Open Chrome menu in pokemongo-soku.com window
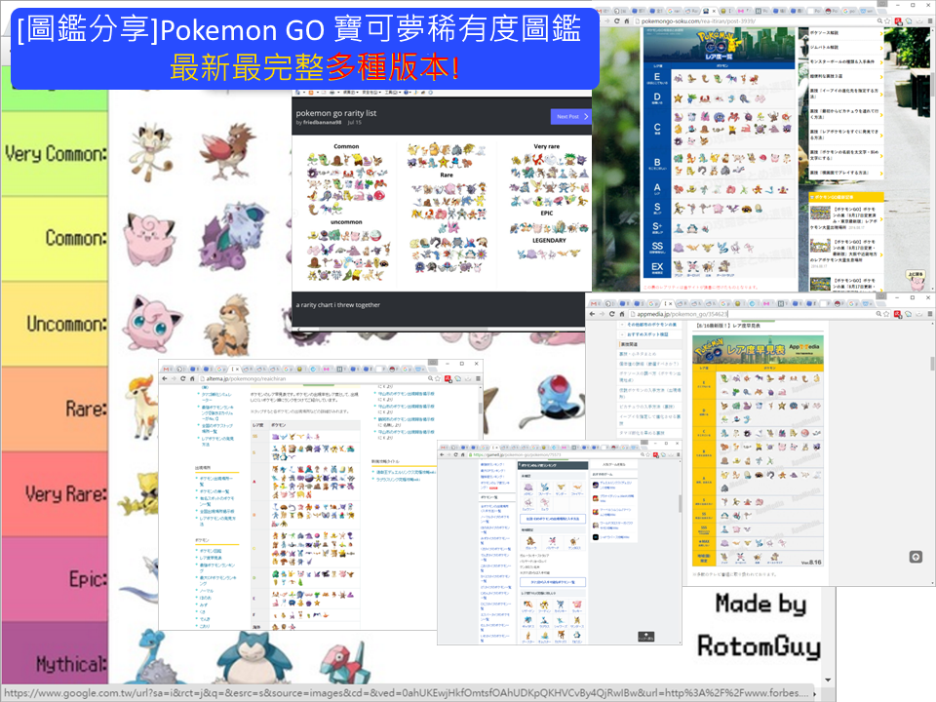Screen dimensions: 936x702 [930, 20]
